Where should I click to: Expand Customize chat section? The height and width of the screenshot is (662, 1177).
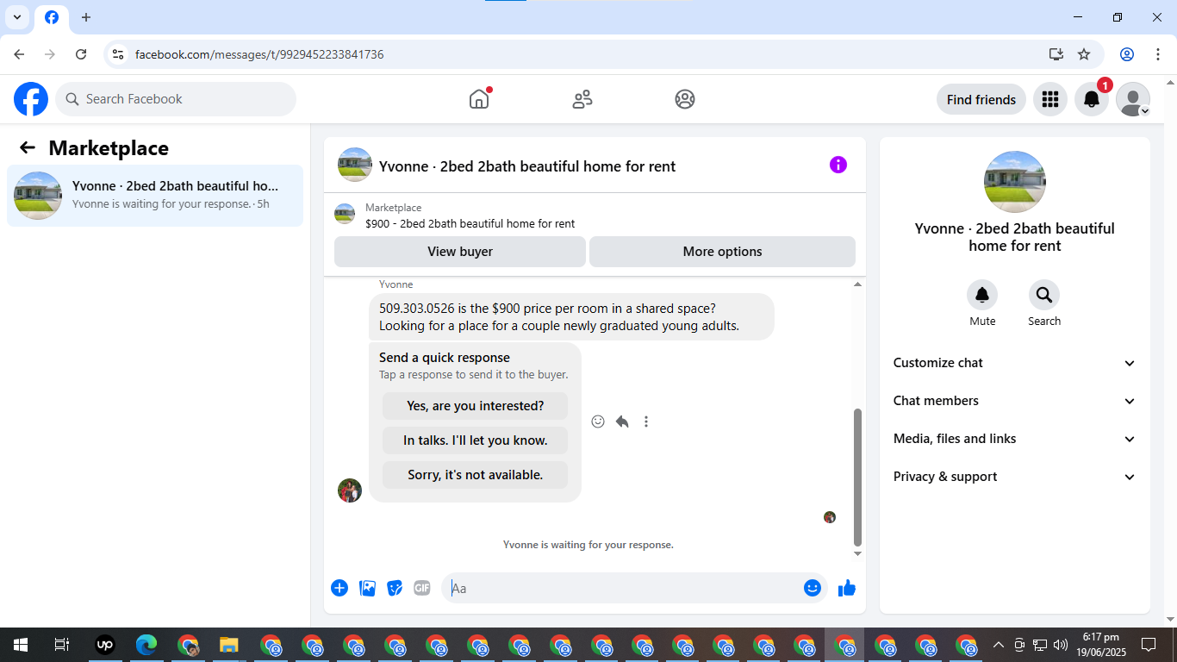1014,363
